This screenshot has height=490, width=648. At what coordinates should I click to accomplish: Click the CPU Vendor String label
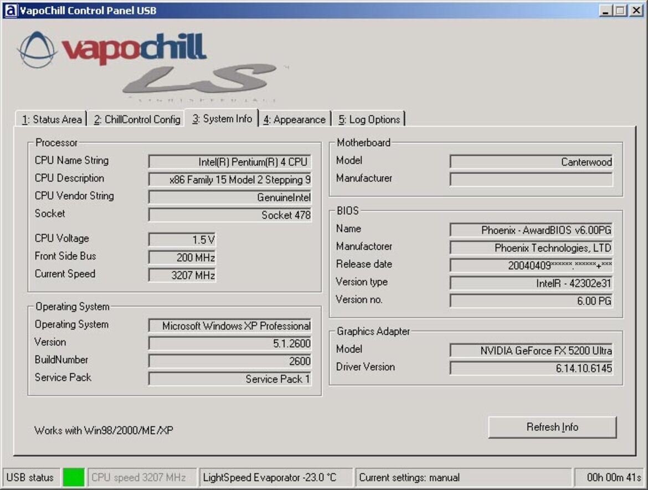pos(74,196)
